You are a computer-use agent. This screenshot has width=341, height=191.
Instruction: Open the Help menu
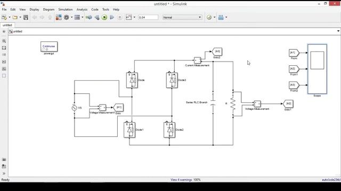point(116,10)
